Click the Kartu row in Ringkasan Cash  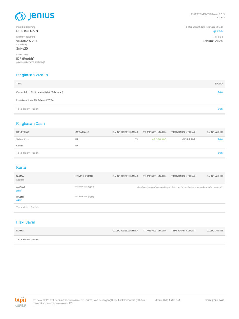point(119,146)
